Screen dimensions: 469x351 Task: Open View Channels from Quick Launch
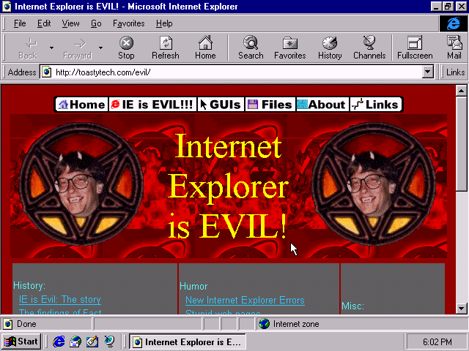109,341
